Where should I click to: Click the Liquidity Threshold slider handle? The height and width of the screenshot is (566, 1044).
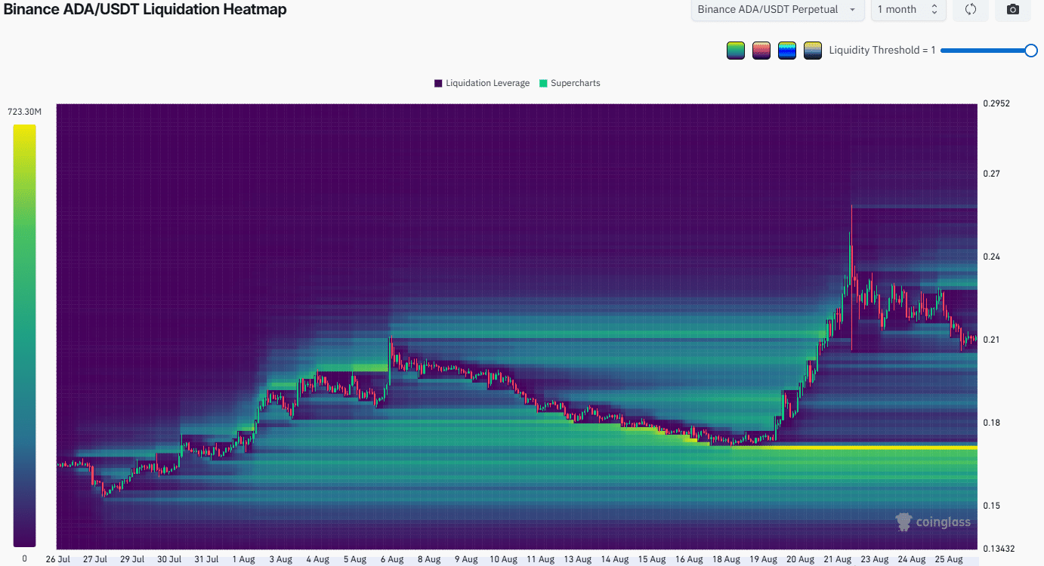[x=1031, y=51]
